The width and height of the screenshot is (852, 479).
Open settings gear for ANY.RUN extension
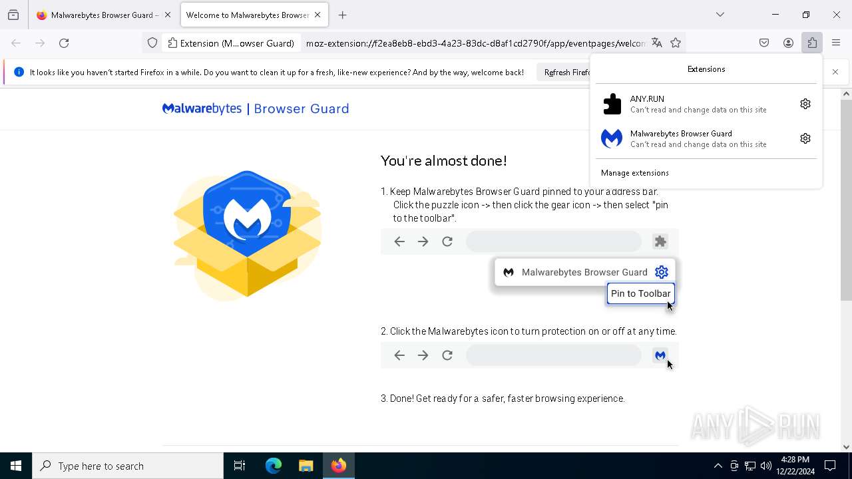point(805,104)
